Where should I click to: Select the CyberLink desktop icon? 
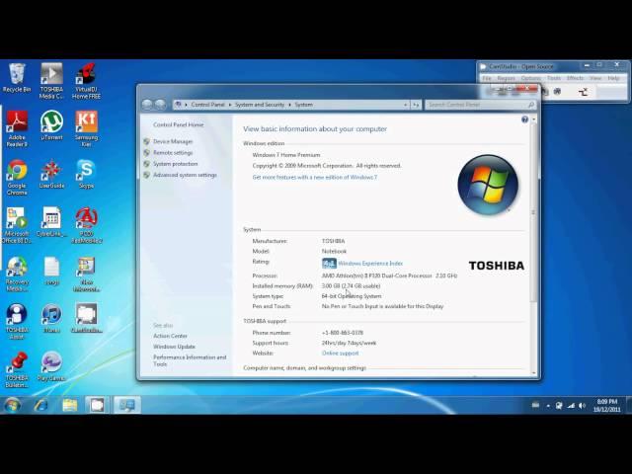click(51, 221)
